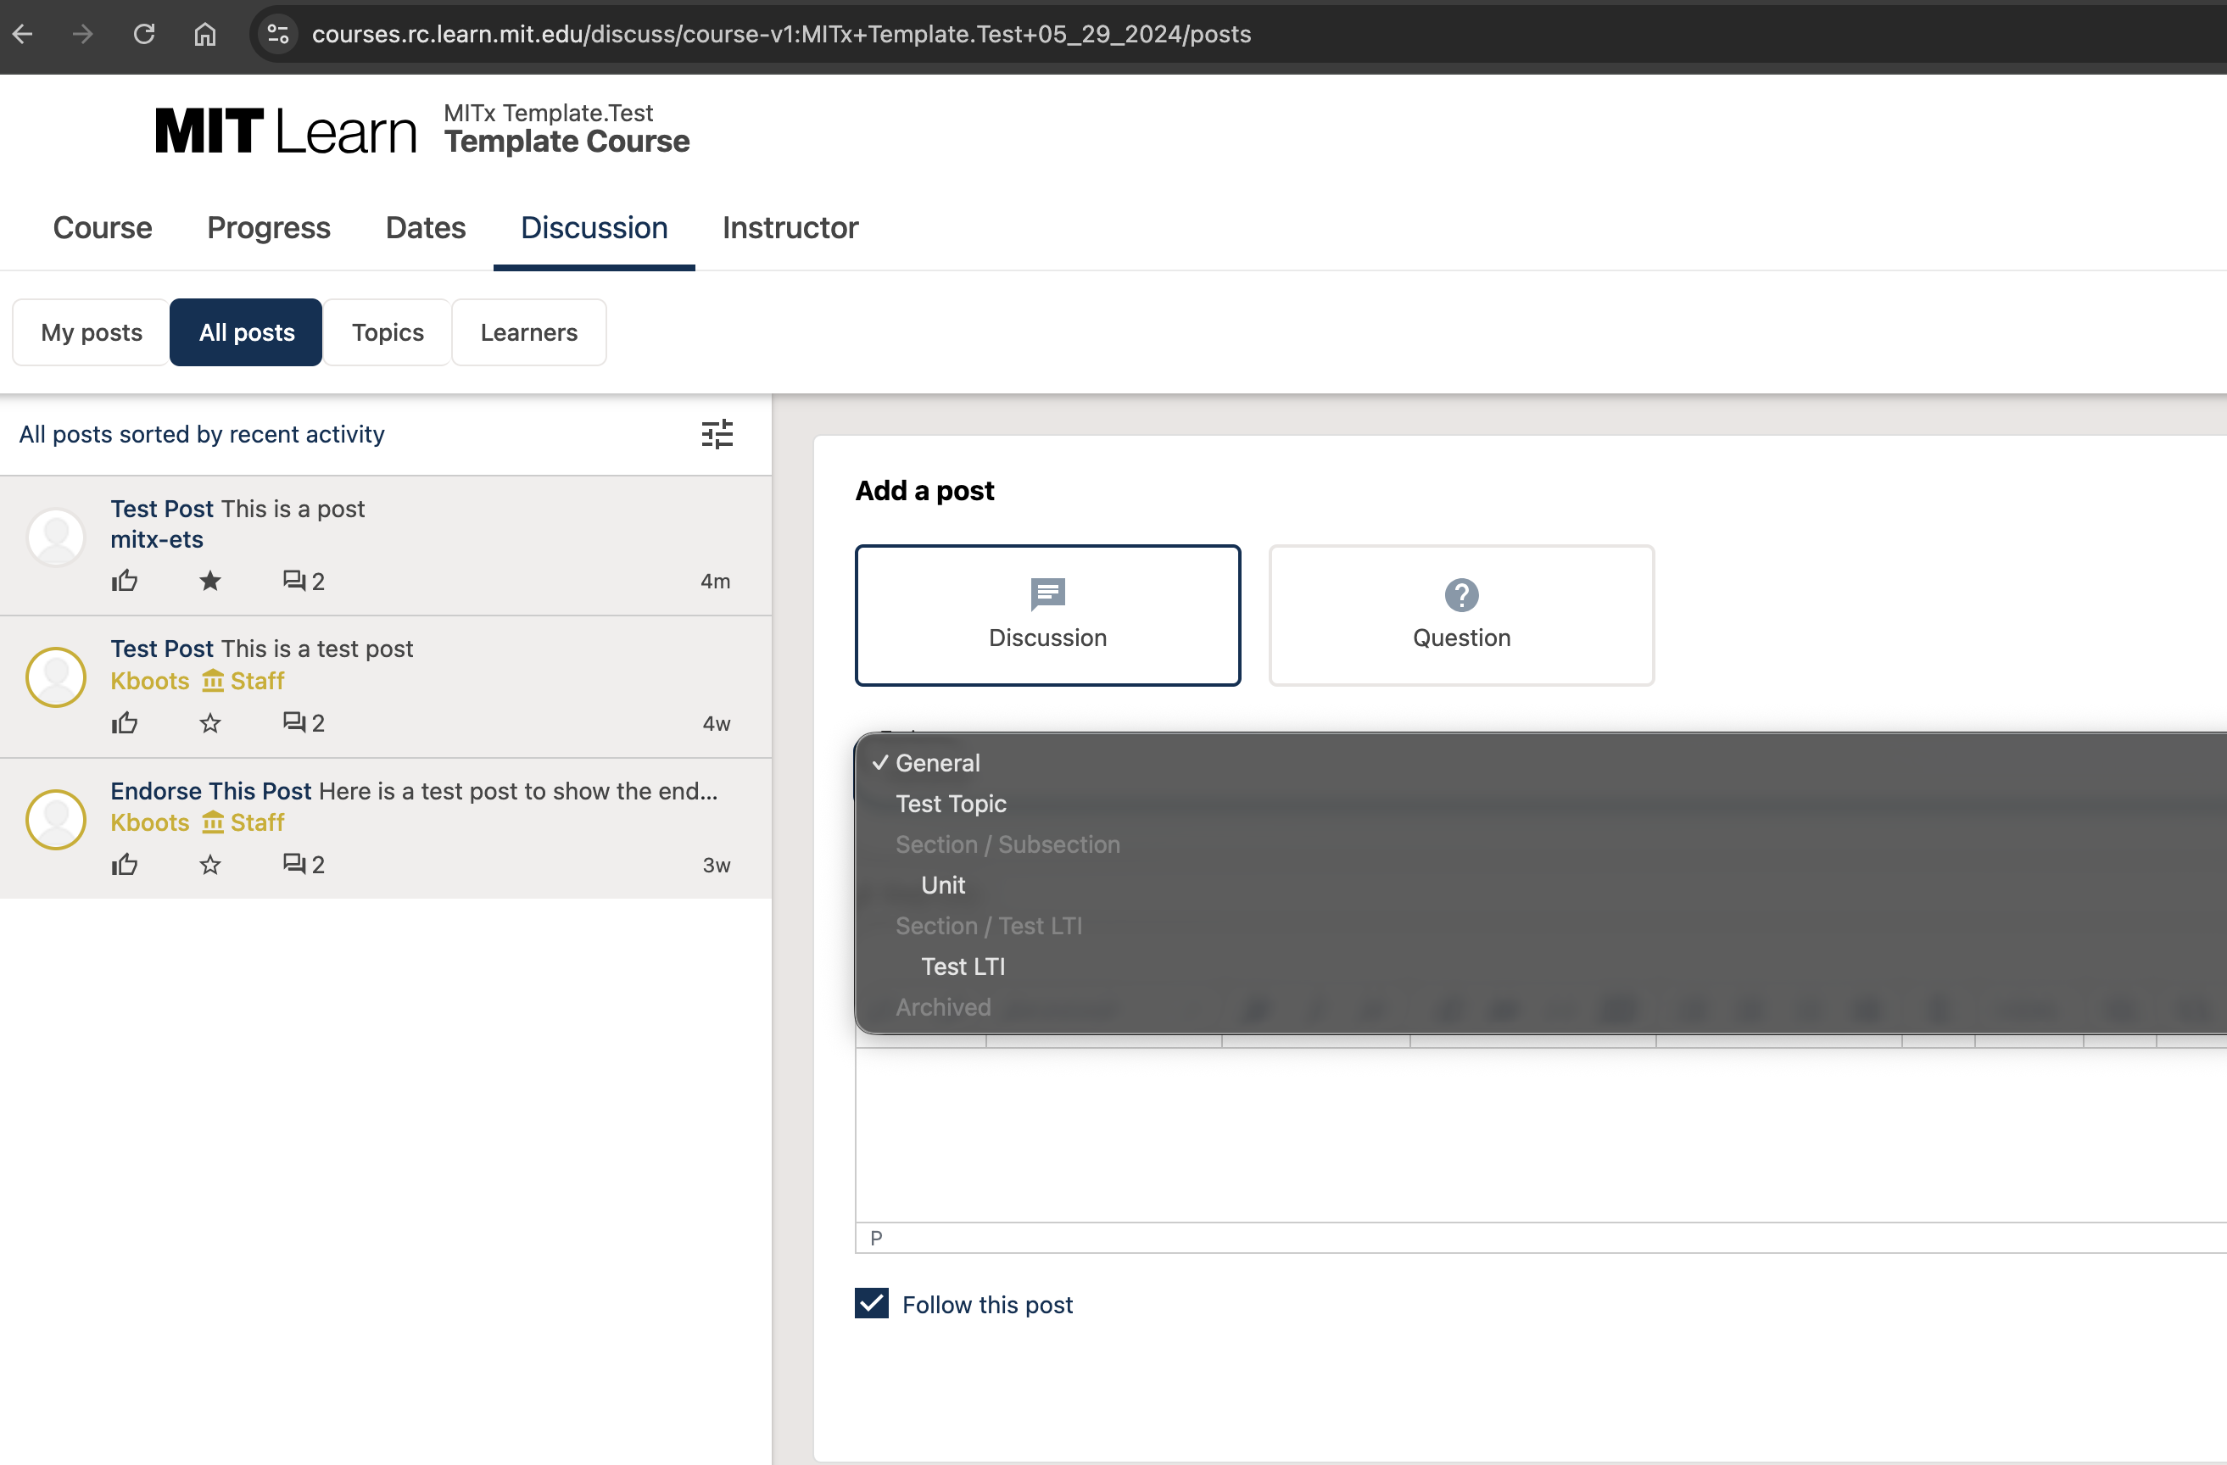The width and height of the screenshot is (2227, 1465).
Task: Select the Unit option in the topic list
Action: point(942,885)
